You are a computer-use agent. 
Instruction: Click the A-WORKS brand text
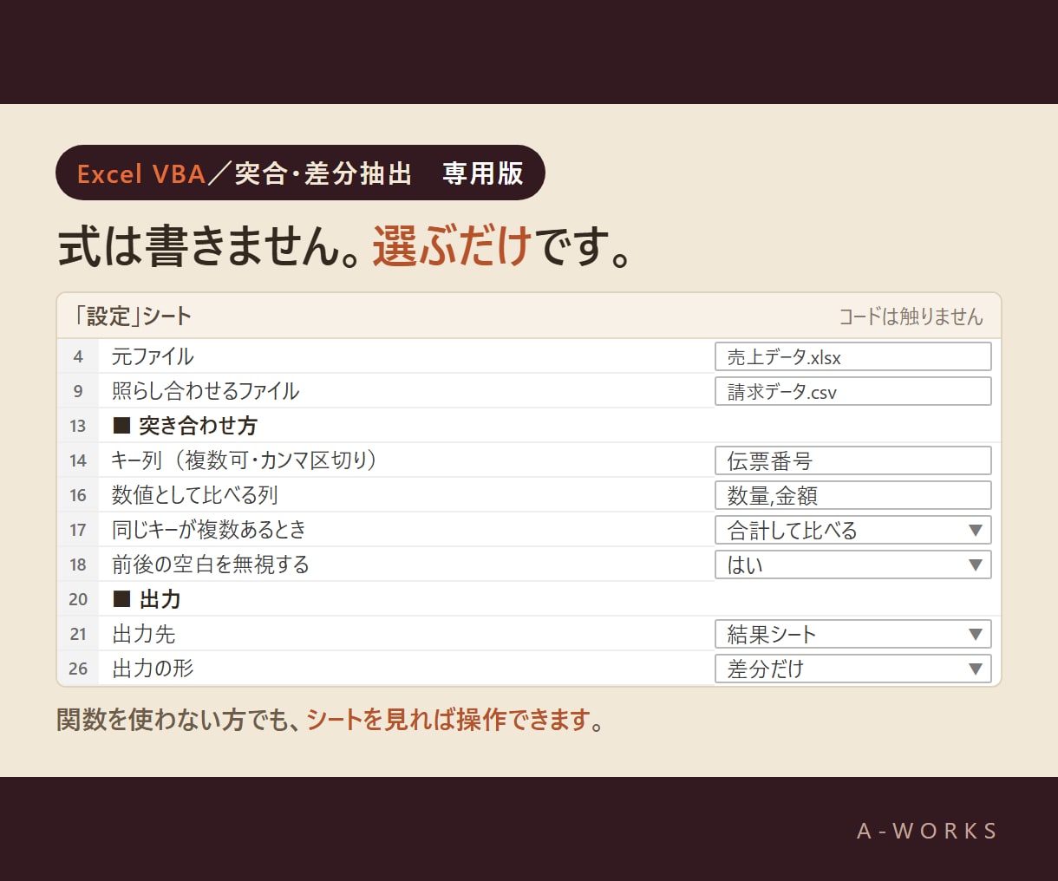[x=927, y=831]
